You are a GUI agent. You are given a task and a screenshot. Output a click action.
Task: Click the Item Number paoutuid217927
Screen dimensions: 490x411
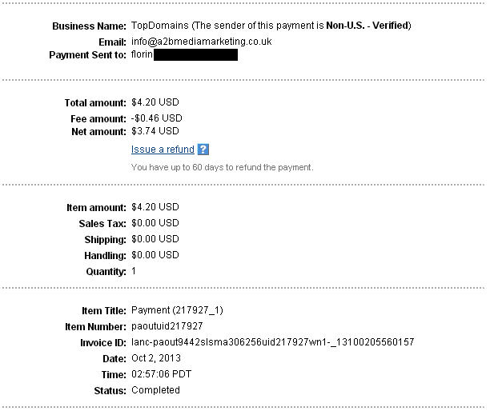[x=167, y=326]
